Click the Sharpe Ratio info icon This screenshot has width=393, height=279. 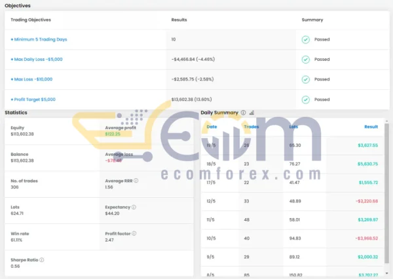pyautogui.click(x=41, y=260)
